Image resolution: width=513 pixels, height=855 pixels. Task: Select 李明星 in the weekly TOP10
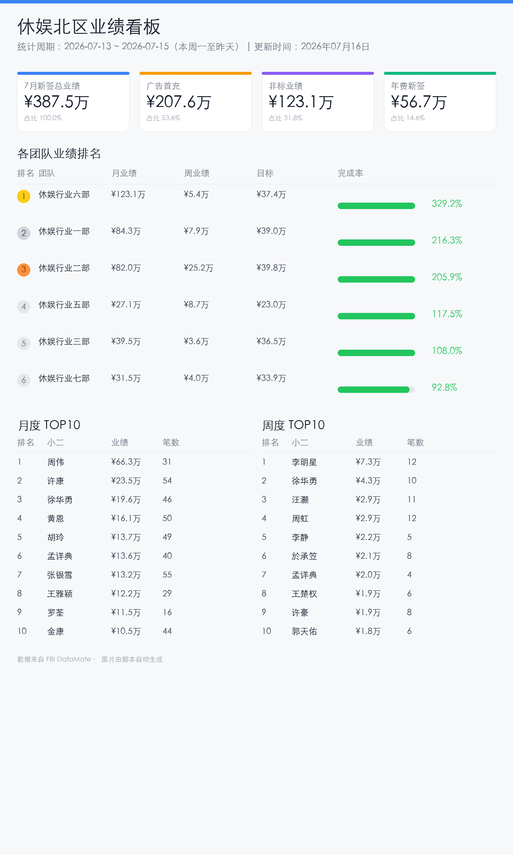click(304, 462)
